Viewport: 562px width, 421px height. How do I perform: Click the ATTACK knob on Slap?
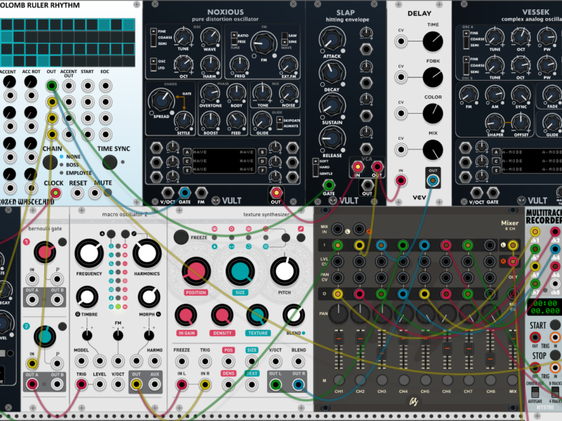332,39
